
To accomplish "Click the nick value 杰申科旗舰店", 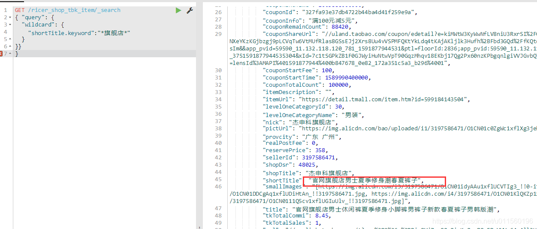I will 313,123.
